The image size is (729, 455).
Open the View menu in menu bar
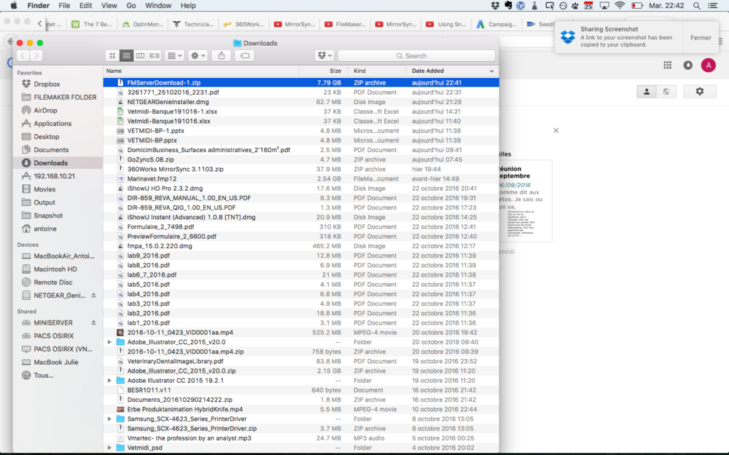pyautogui.click(x=109, y=6)
